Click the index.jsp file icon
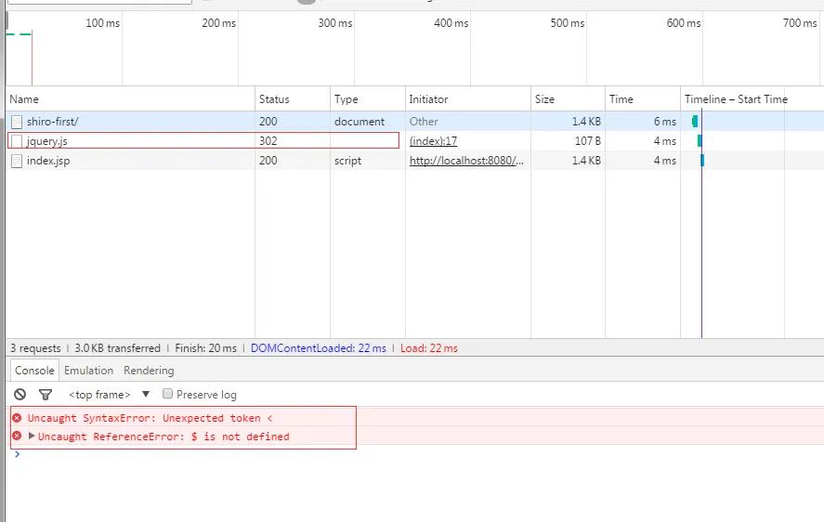This screenshot has width=824, height=522. [17, 161]
